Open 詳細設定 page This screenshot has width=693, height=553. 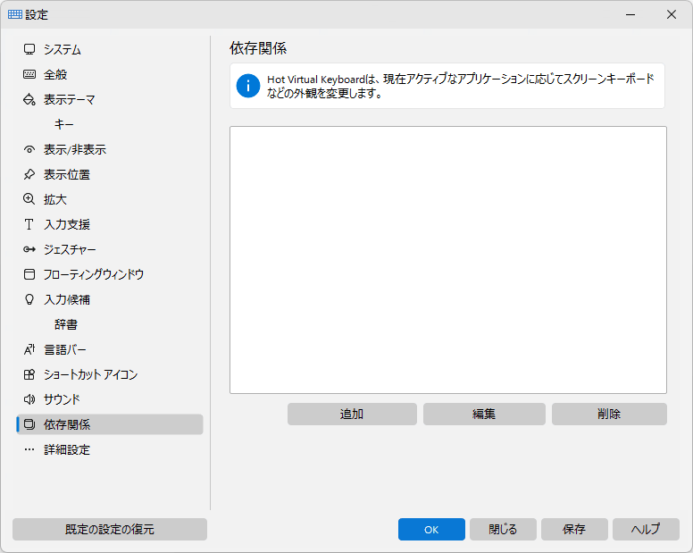coord(110,449)
